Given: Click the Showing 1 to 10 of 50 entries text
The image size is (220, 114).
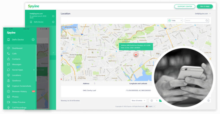Looking at the screenshot, I should coord(70,100).
